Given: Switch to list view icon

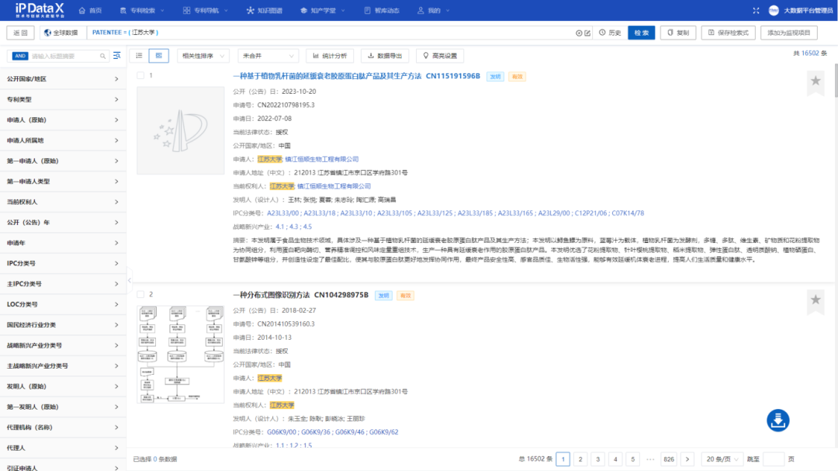Looking at the screenshot, I should coord(139,56).
